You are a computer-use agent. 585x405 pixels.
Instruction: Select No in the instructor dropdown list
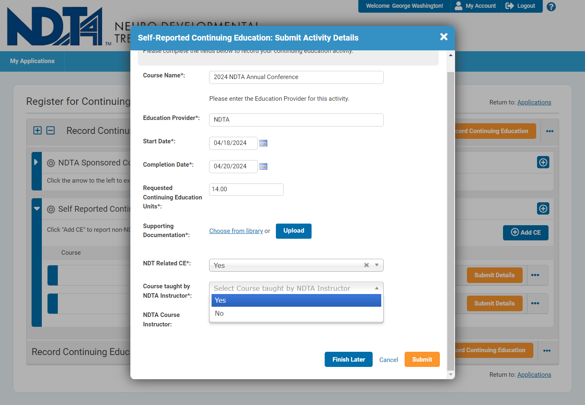tap(296, 313)
